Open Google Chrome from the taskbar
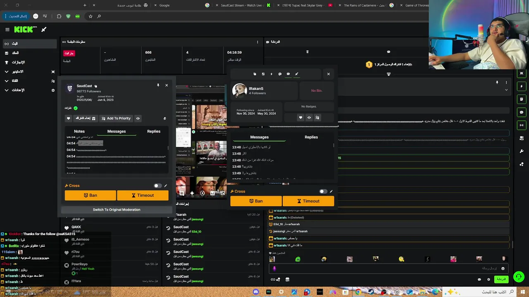Viewport: 529px width, 297px height. coord(358,292)
